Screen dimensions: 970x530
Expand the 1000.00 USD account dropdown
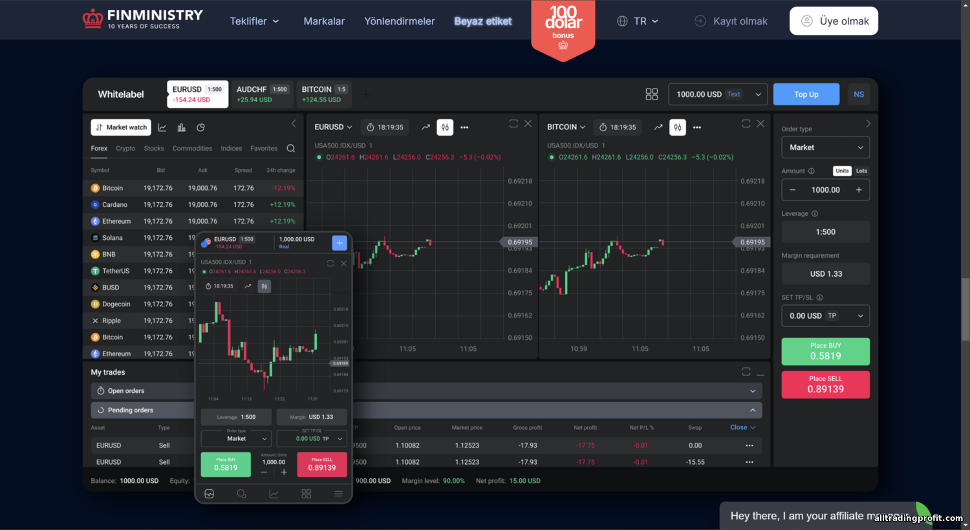[x=718, y=94]
